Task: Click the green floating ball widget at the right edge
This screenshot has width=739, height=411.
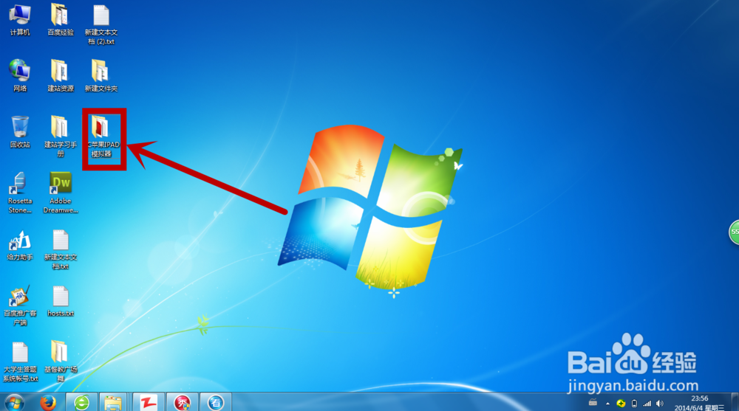Action: pos(735,232)
